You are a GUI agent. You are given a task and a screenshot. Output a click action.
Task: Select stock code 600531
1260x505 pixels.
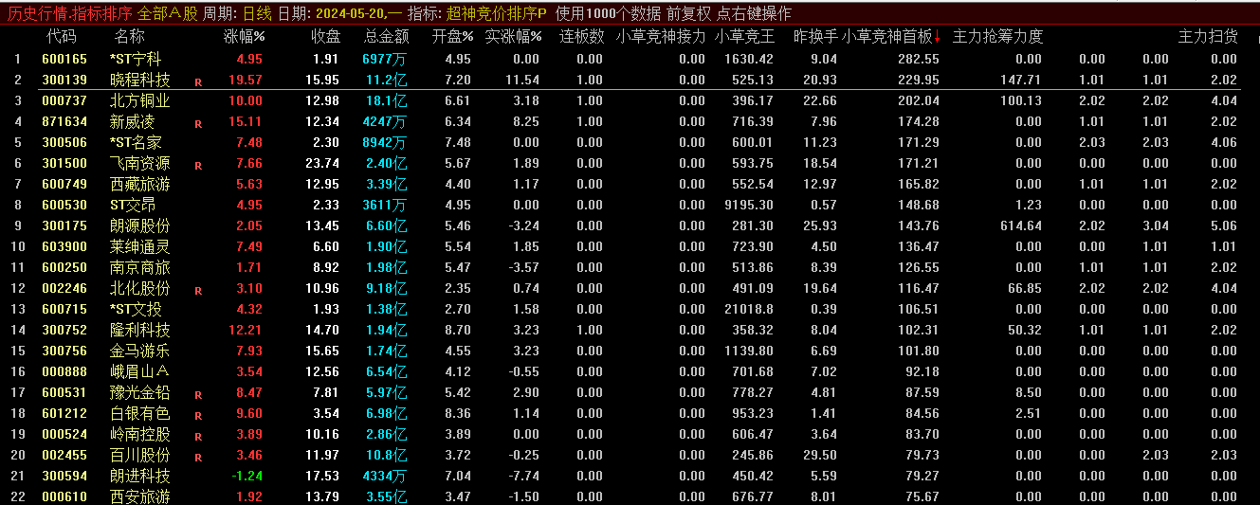click(x=64, y=392)
